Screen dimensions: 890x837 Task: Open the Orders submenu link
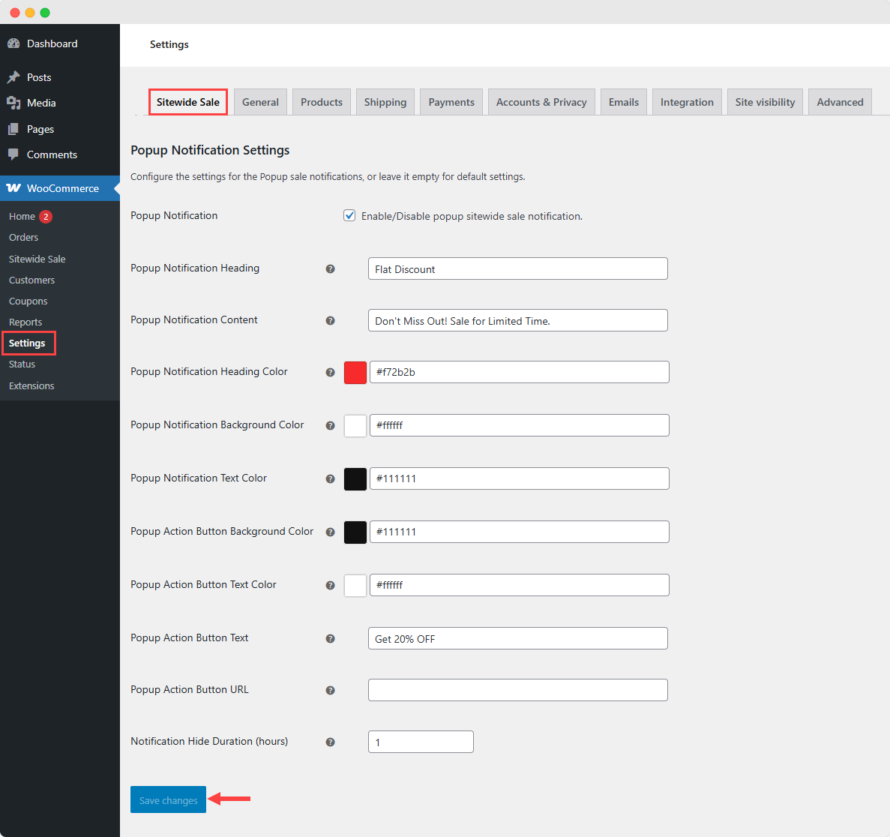pos(24,237)
